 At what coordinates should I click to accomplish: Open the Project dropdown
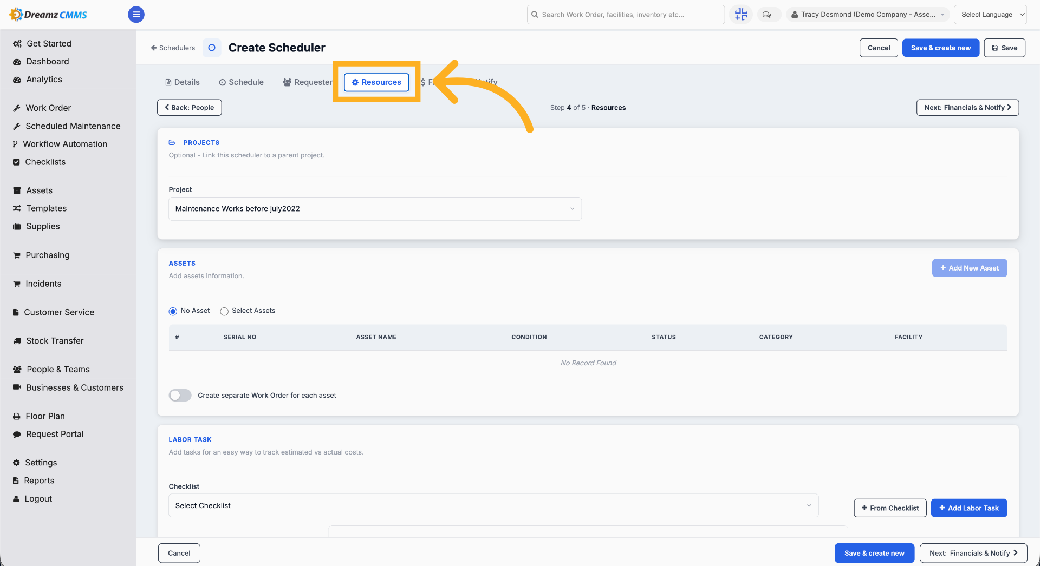(x=375, y=209)
